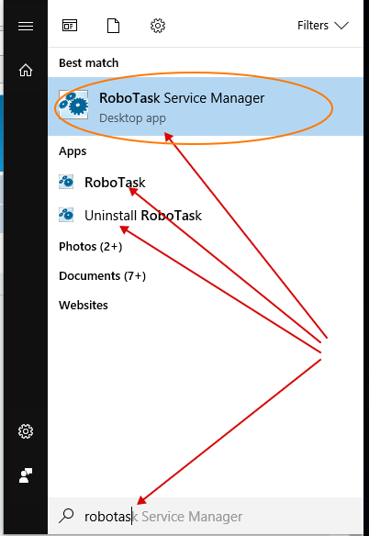
Task: Filter results by Apps icon
Action: (x=70, y=26)
